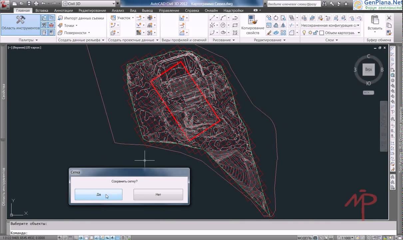Select the Rectangle drawing tool
403x240 pixels.
[235, 25]
